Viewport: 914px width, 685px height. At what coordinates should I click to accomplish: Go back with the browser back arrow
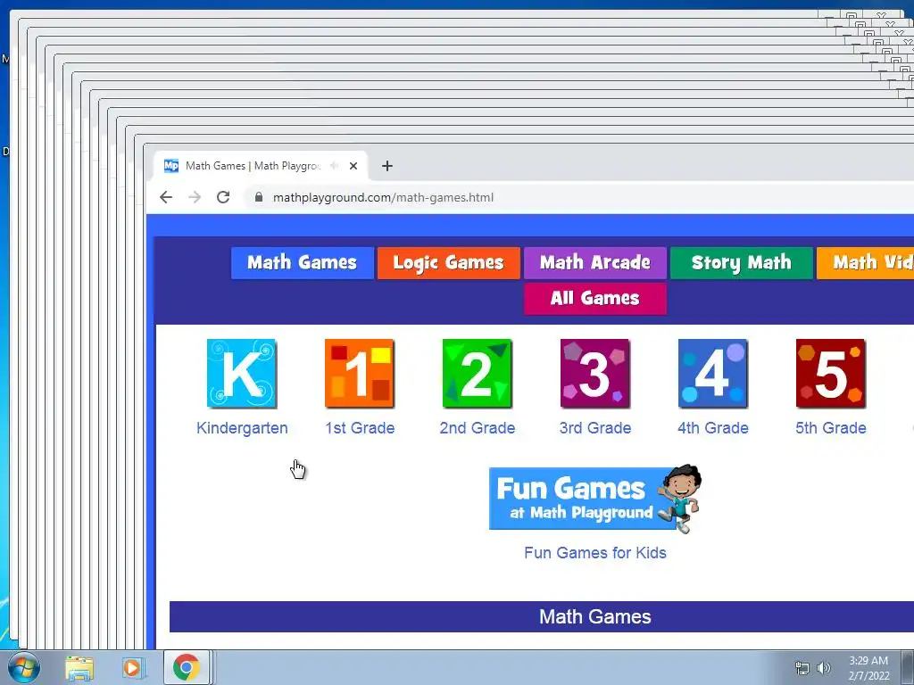166,197
